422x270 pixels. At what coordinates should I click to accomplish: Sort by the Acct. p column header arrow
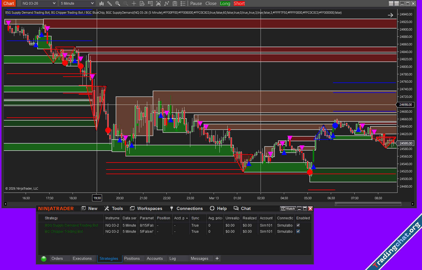coord(187,218)
